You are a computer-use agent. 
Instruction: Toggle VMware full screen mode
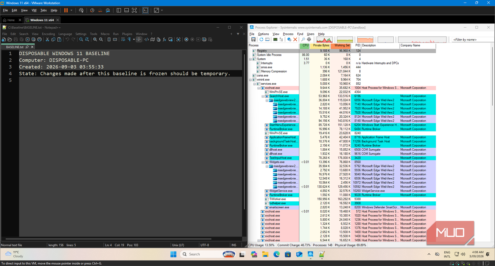(x=134, y=10)
